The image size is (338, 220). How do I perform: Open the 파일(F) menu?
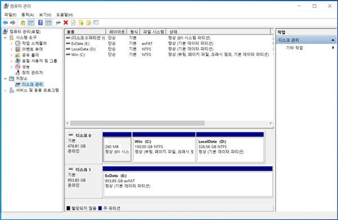[x=10, y=15]
